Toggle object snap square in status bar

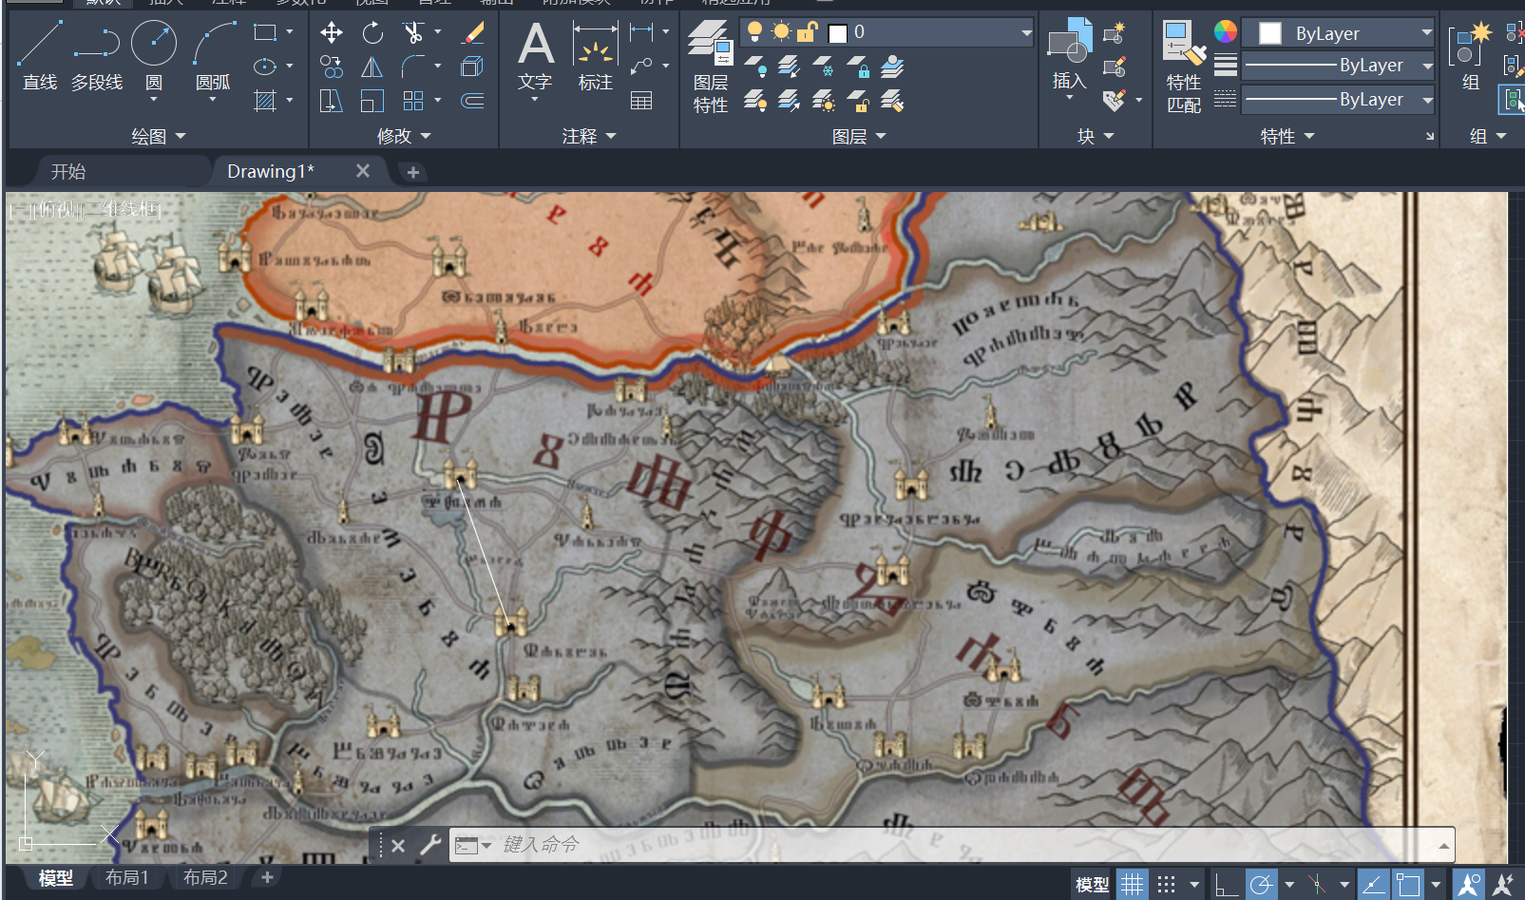coord(1408,885)
